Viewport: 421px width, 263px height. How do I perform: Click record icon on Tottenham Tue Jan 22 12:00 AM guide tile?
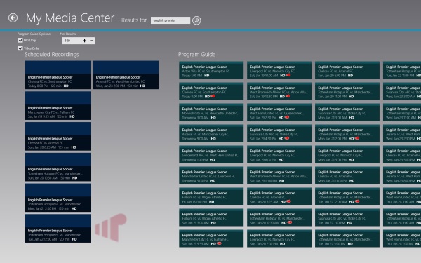point(357,201)
